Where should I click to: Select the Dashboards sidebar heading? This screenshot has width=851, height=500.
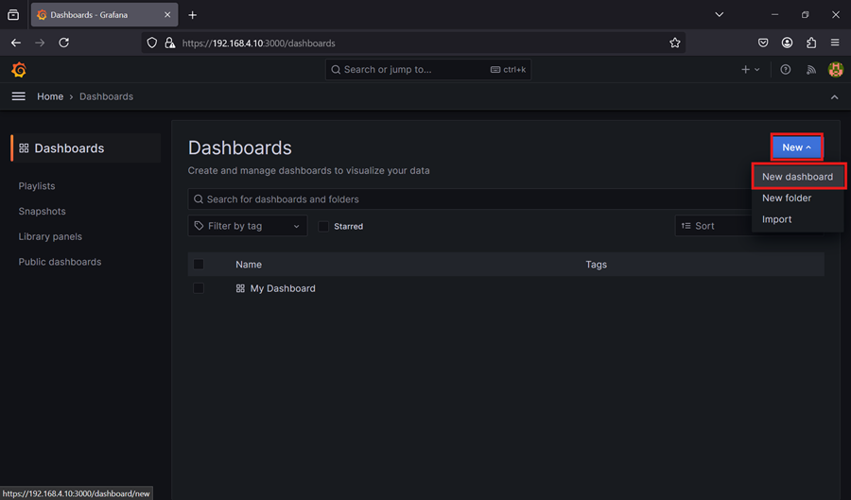click(86, 148)
